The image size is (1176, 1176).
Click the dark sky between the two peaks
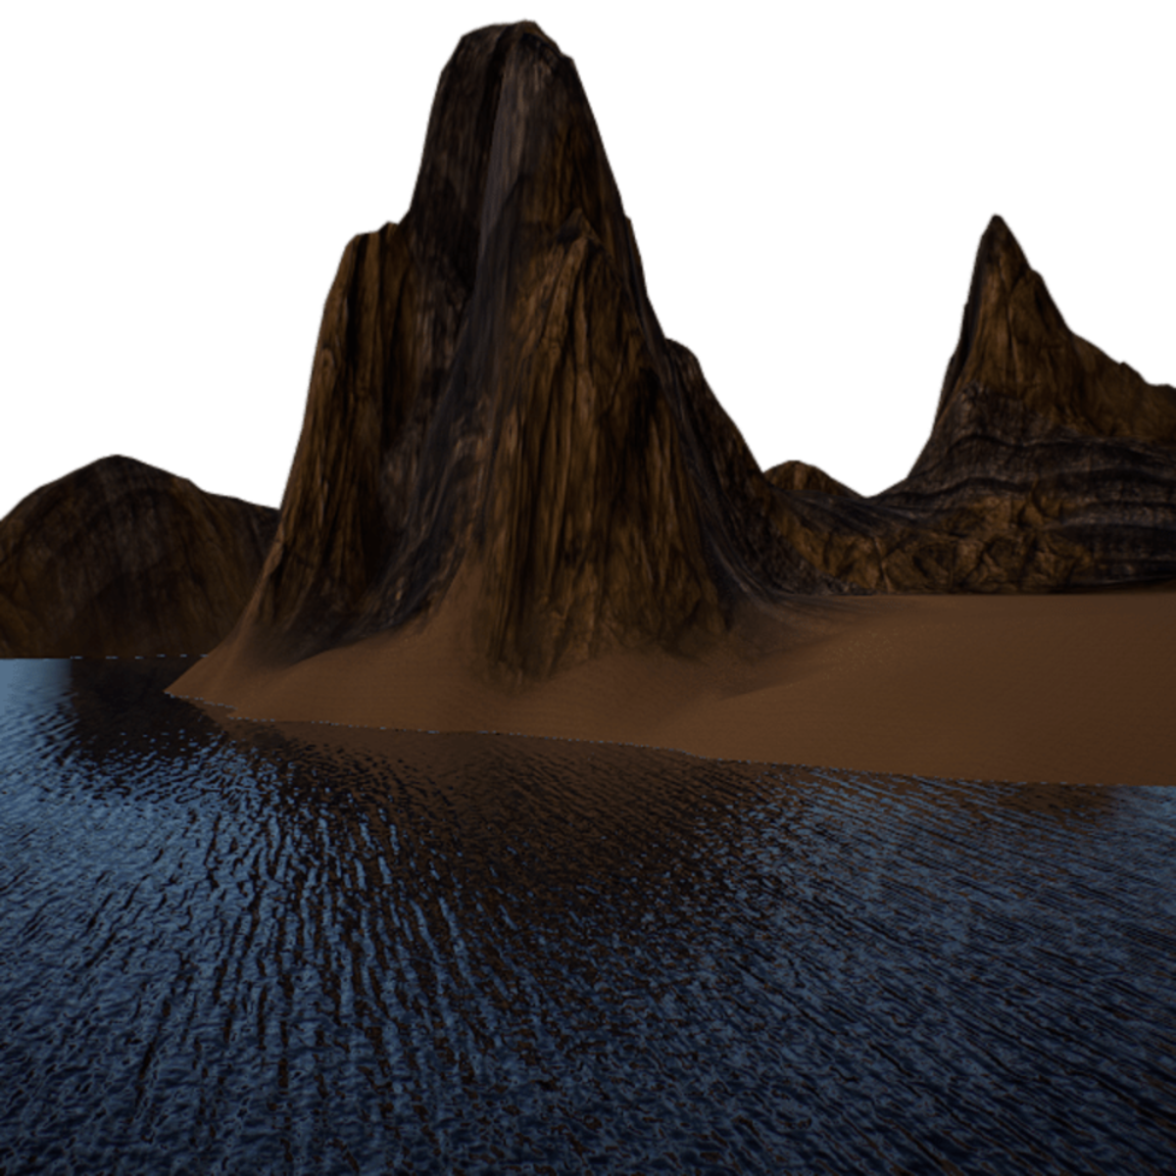tap(804, 245)
